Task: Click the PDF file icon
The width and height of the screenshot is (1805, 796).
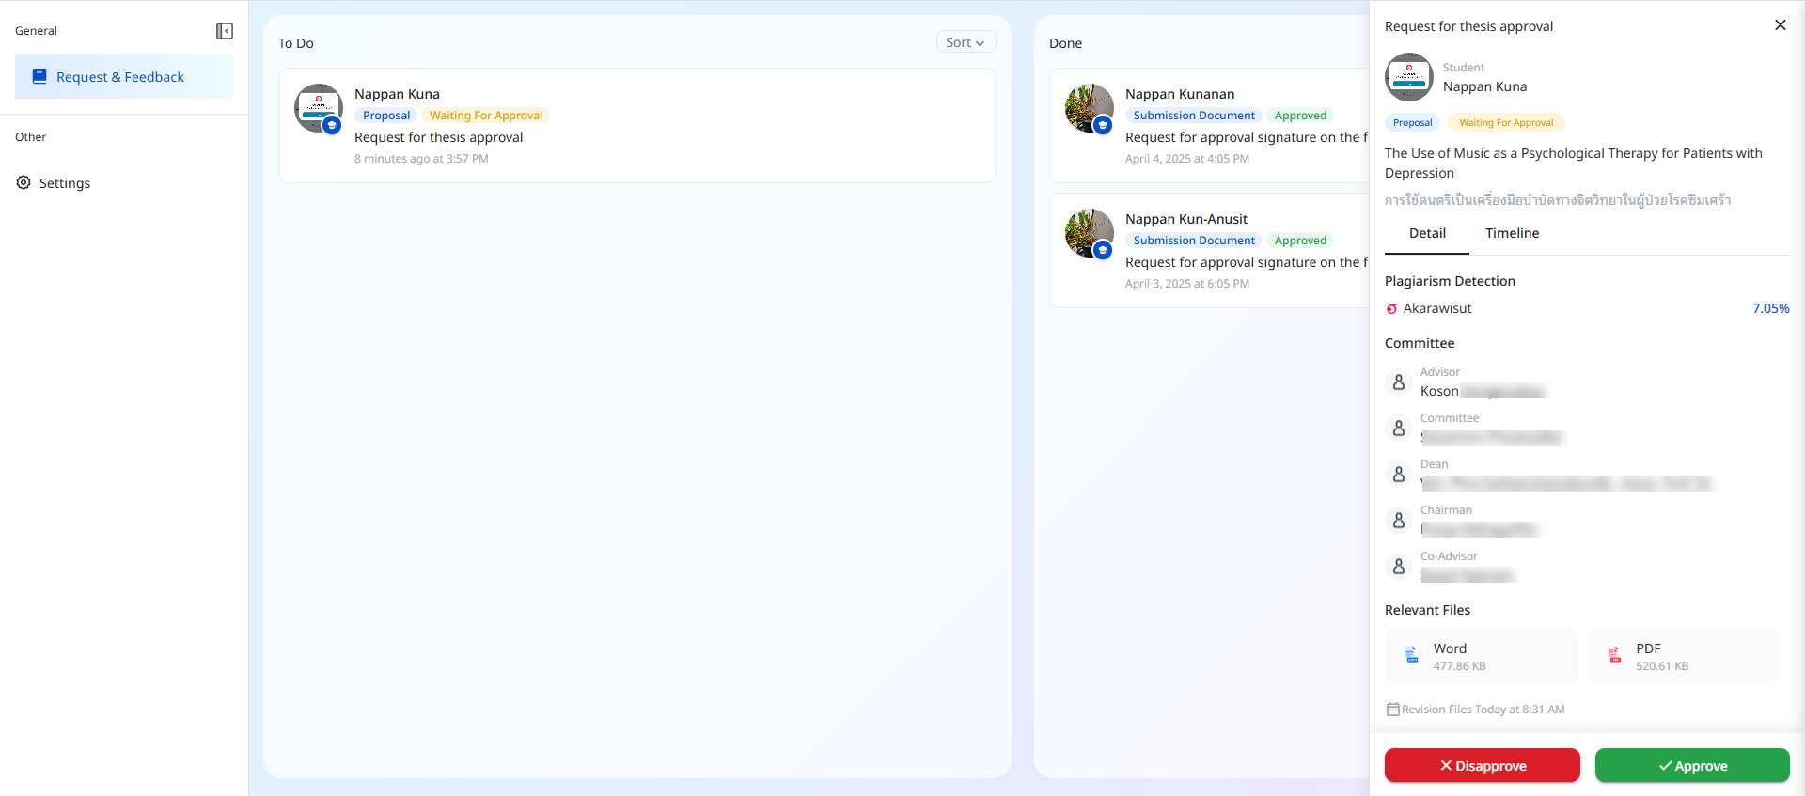Action: point(1614,655)
